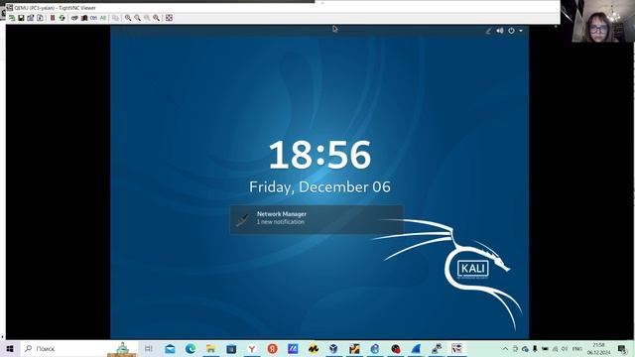Select auto zoom in TightVNC toolbar
This screenshot has height=357, width=635.
(157, 18)
